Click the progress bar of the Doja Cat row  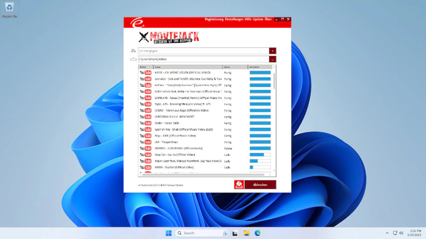point(260,155)
